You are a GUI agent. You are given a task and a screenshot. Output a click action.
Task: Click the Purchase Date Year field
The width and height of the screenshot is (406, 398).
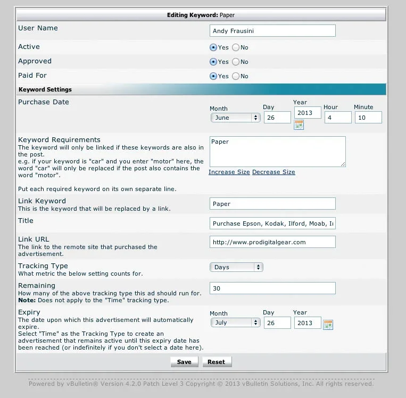pos(308,113)
